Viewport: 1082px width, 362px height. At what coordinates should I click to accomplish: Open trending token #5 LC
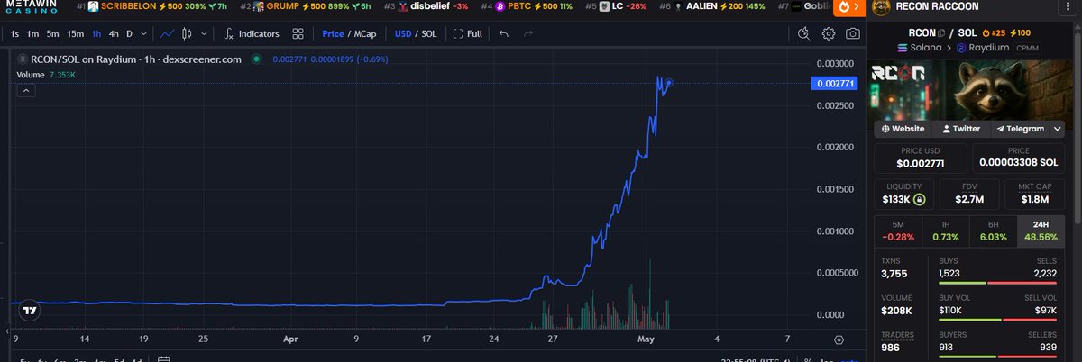tap(616, 7)
